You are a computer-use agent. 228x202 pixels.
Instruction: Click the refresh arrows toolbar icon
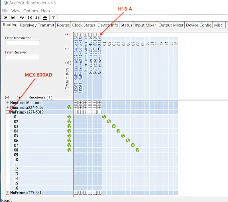tap(22, 18)
